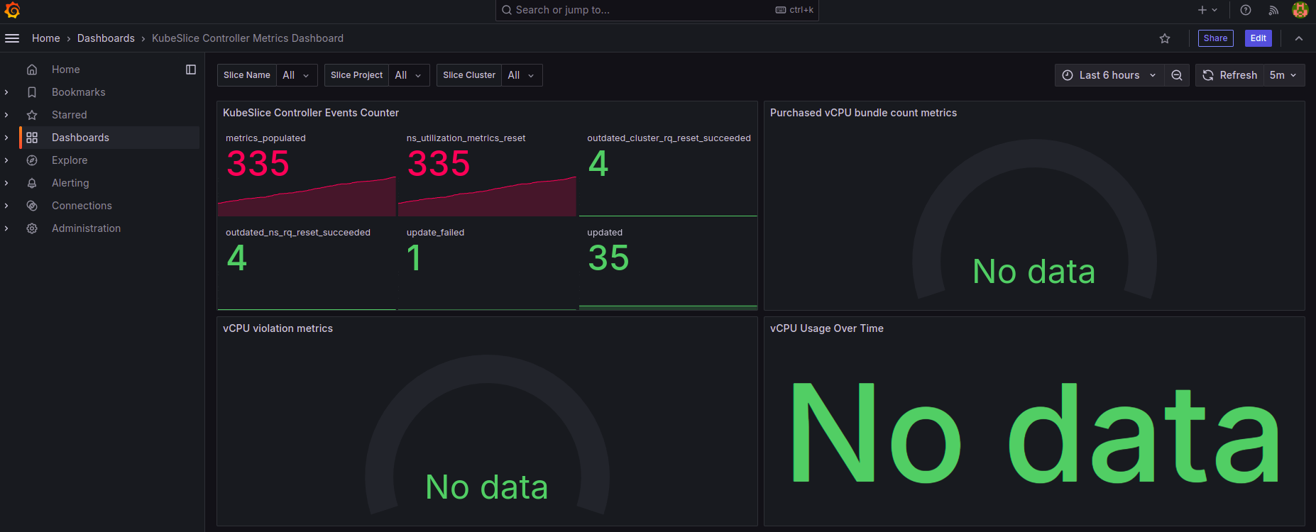
Task: Click the ns_utilization_metrics_reset stat value 335
Action: pyautogui.click(x=439, y=164)
